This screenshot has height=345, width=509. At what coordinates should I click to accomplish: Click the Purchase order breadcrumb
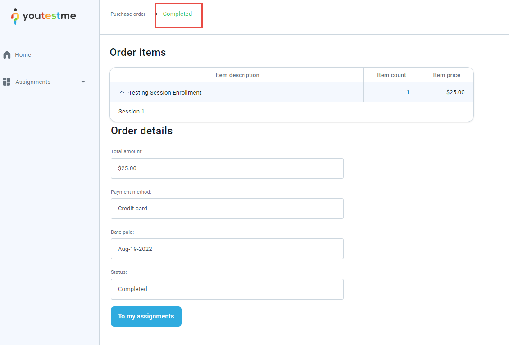click(128, 14)
